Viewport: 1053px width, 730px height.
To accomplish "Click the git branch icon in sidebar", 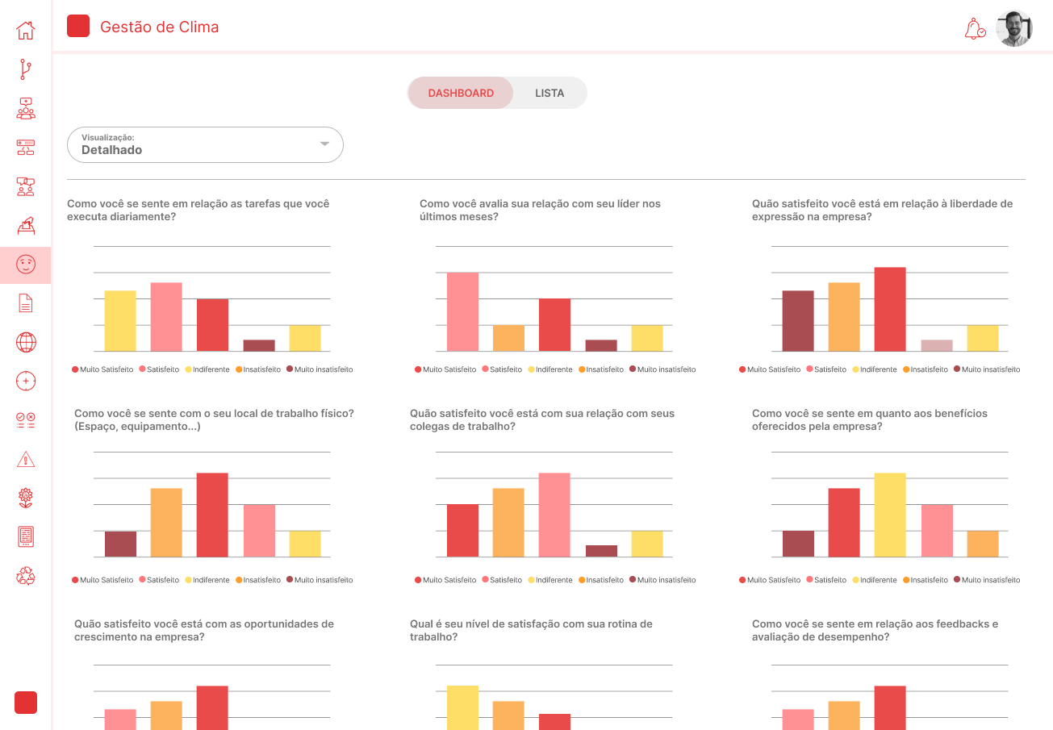I will (x=26, y=69).
